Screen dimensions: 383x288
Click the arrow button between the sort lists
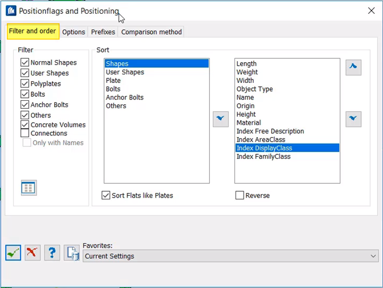point(221,119)
